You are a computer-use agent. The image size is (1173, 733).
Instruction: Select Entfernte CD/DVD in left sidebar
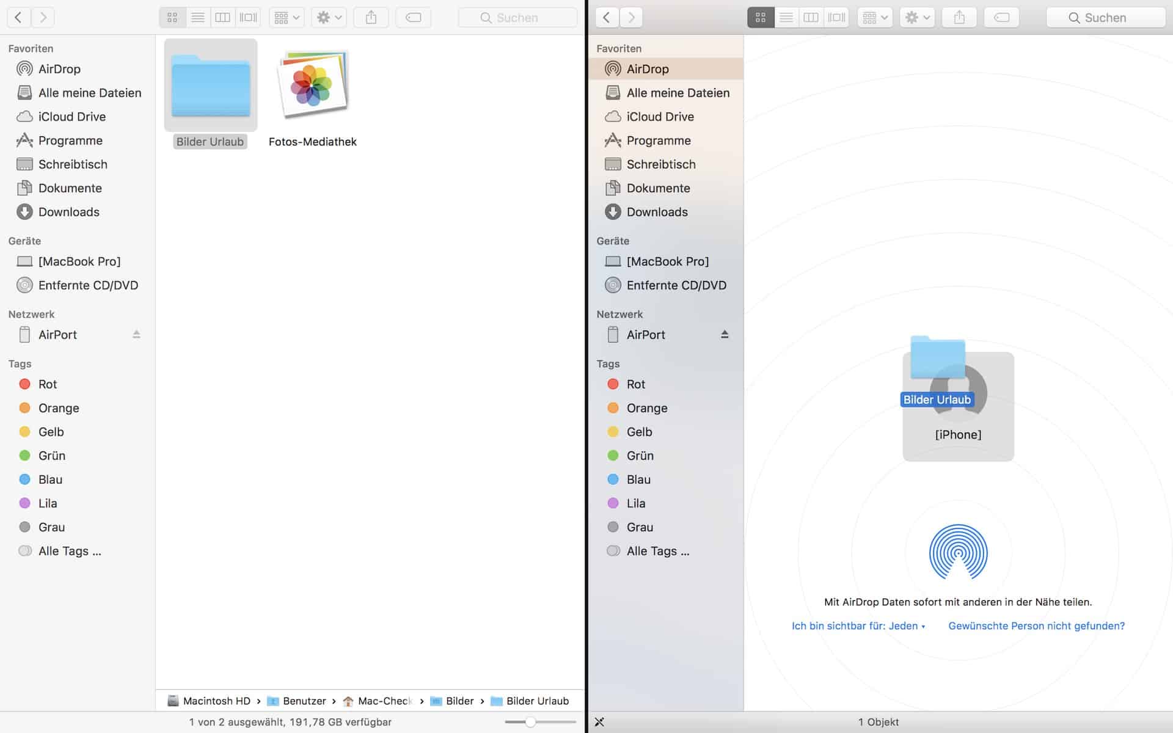[x=78, y=285]
